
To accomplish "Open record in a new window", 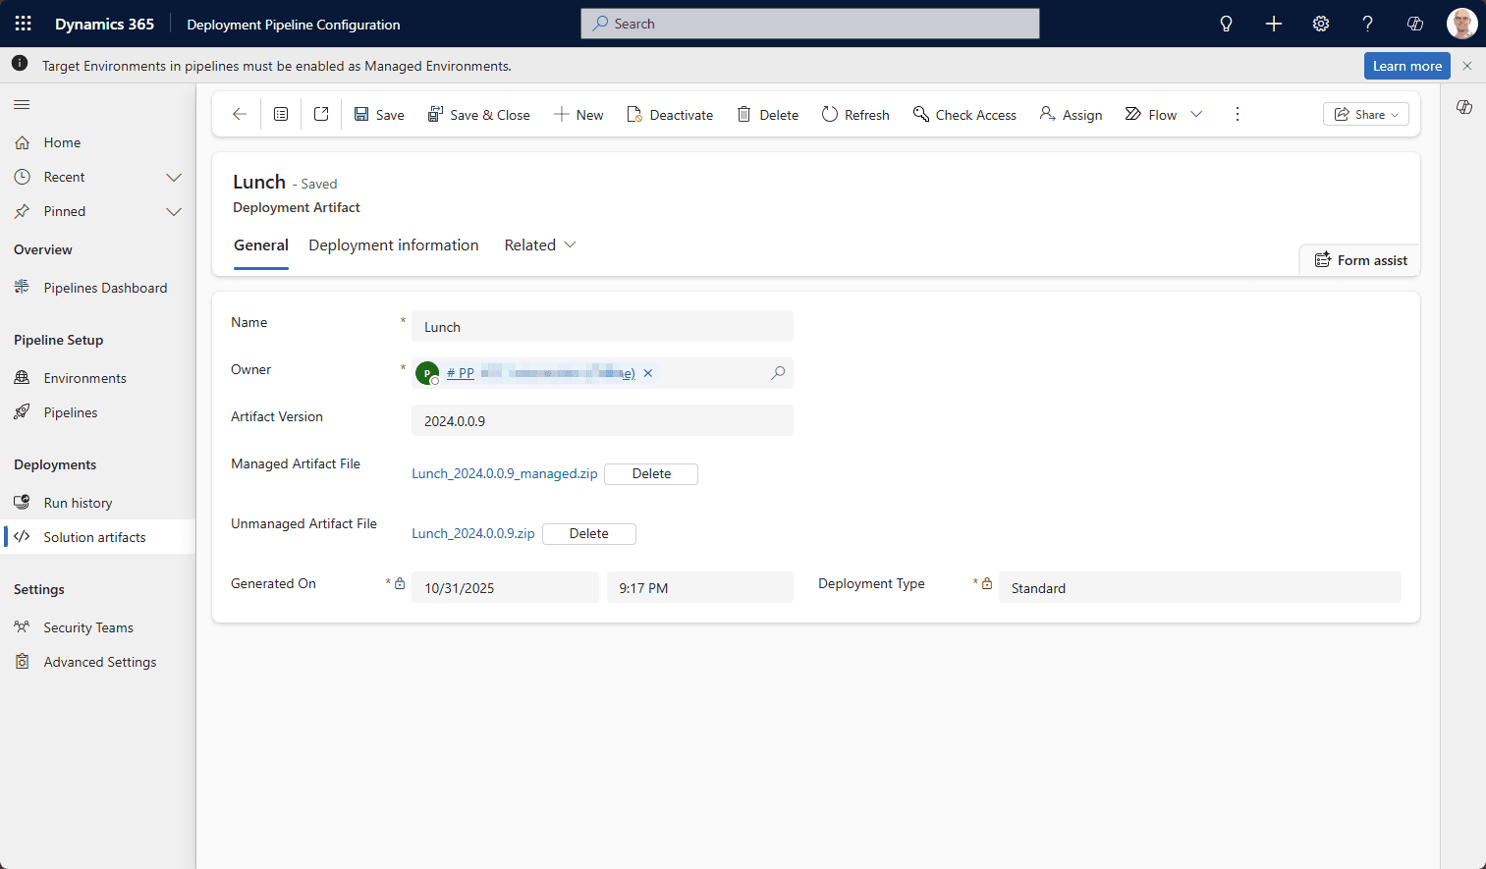I will click(x=321, y=114).
